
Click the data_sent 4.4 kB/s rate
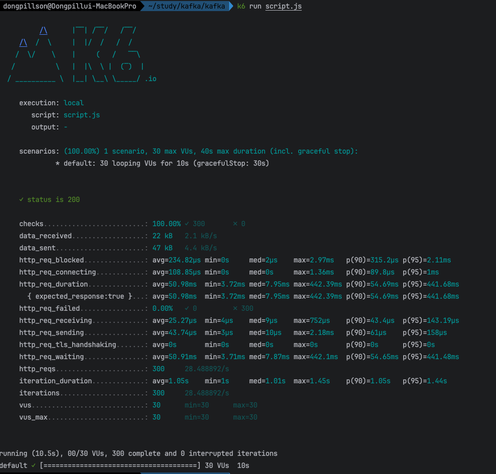200,248
